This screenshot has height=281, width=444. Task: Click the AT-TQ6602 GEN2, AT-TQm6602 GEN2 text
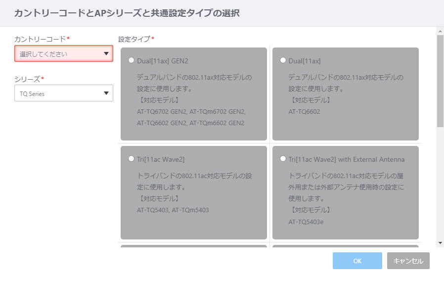click(x=190, y=123)
